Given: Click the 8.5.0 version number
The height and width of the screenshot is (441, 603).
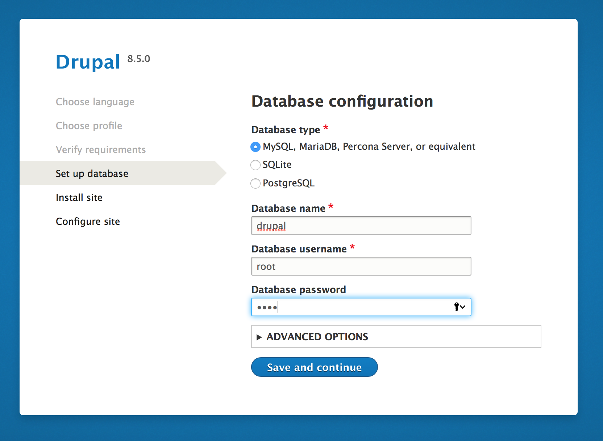Looking at the screenshot, I should tap(139, 59).
